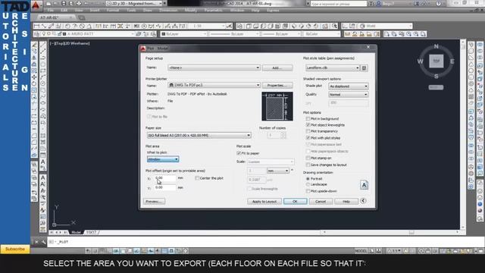Open the Quality Normal dropdown
This screenshot has height=273, width=485.
(349, 94)
